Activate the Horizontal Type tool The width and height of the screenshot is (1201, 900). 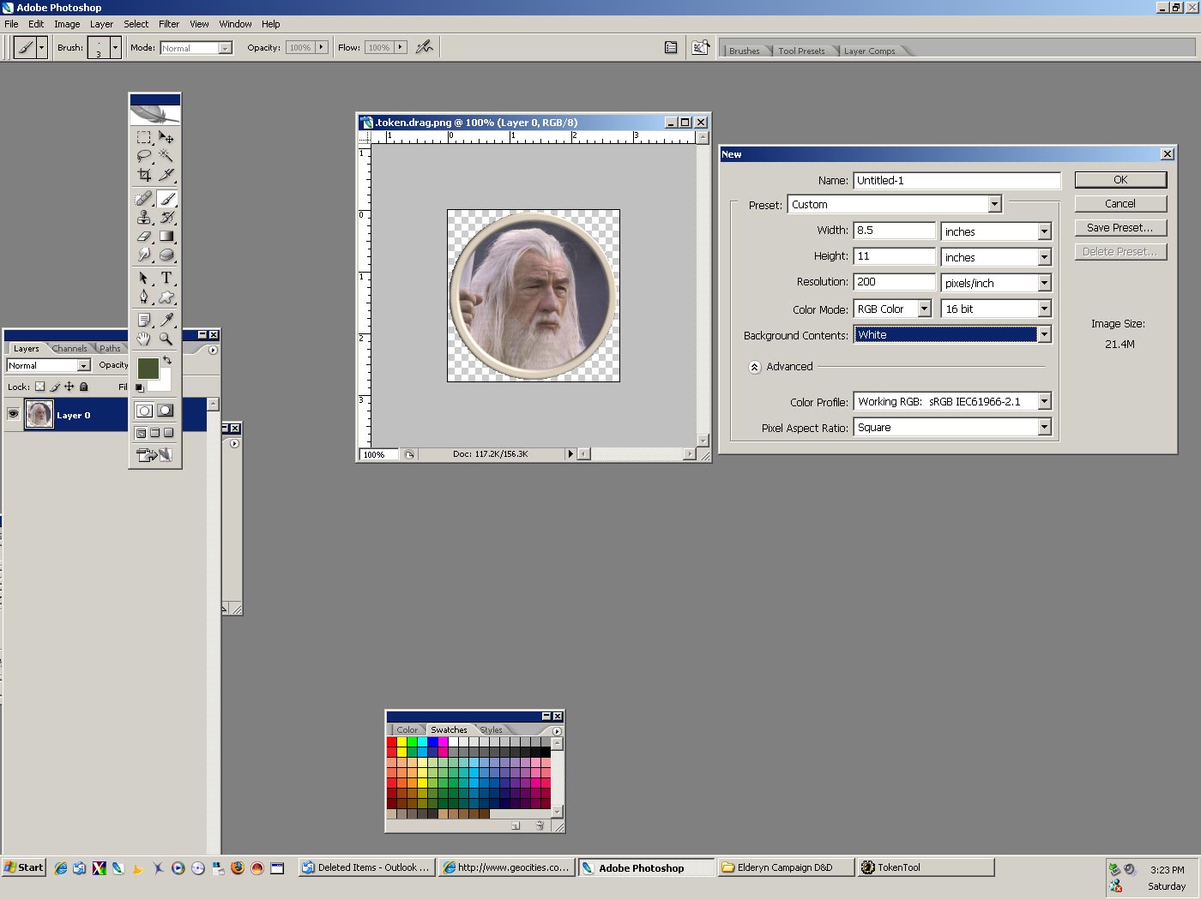(166, 278)
